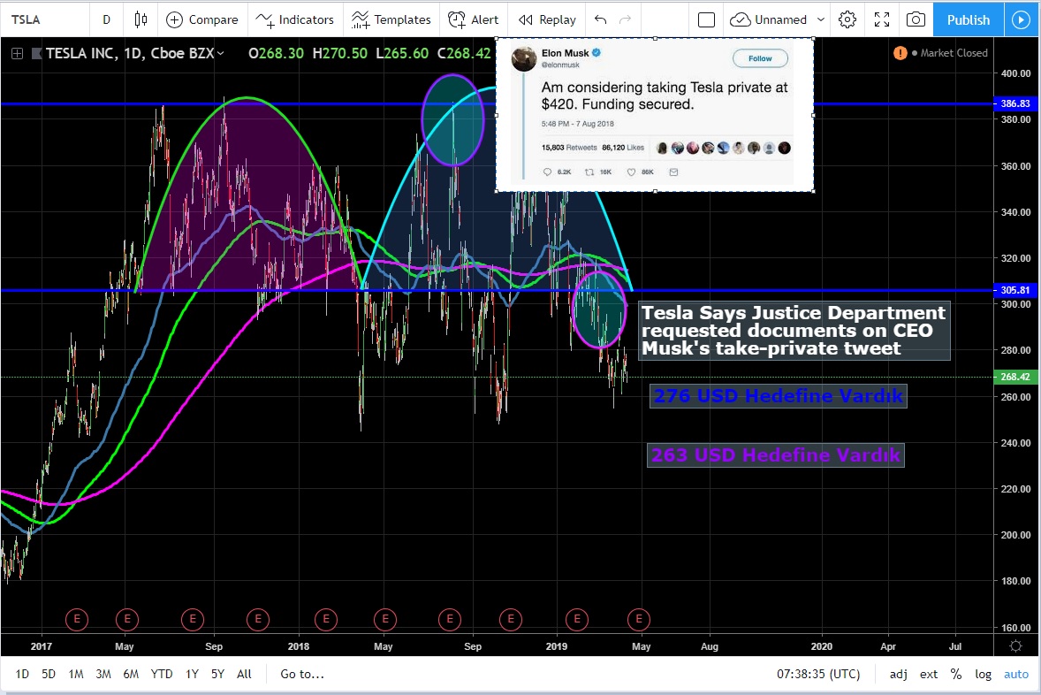Image resolution: width=1041 pixels, height=695 pixels.
Task: Select the 305.81 price line label
Action: [x=1014, y=290]
